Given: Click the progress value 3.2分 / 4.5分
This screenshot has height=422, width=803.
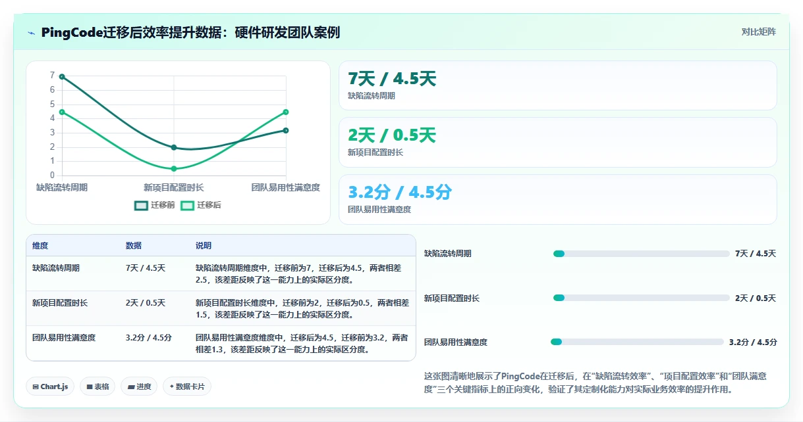Looking at the screenshot, I should (753, 342).
